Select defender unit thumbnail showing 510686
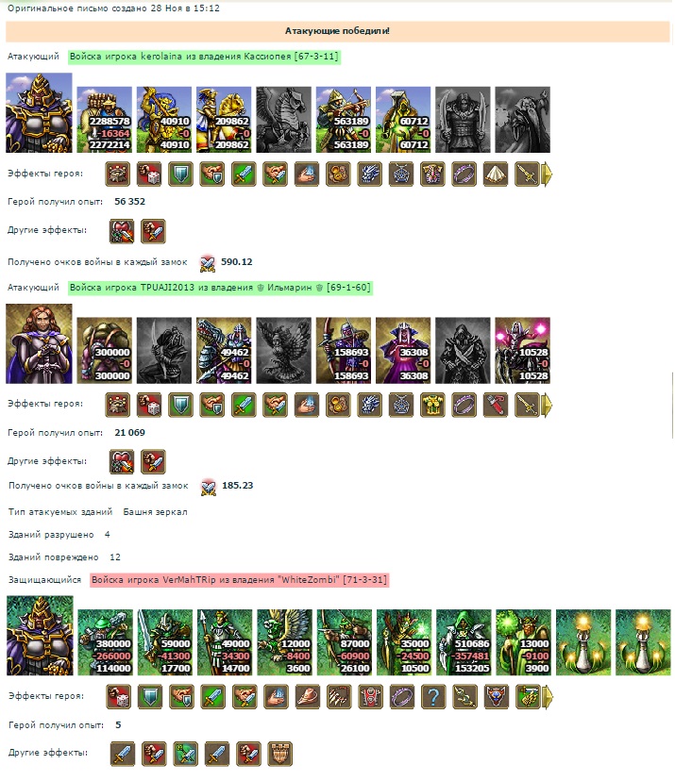This screenshot has height=781, width=675. coord(464,642)
